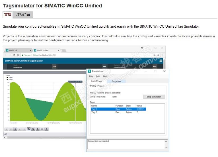
Task: Click the Sine function cell of Tag 1
Action: click(x=118, y=109)
